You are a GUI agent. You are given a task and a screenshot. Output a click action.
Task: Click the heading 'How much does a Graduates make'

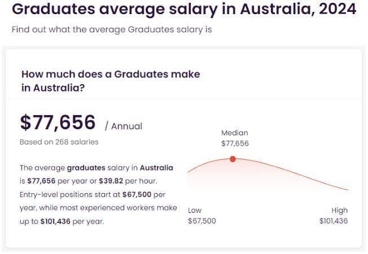(x=111, y=74)
